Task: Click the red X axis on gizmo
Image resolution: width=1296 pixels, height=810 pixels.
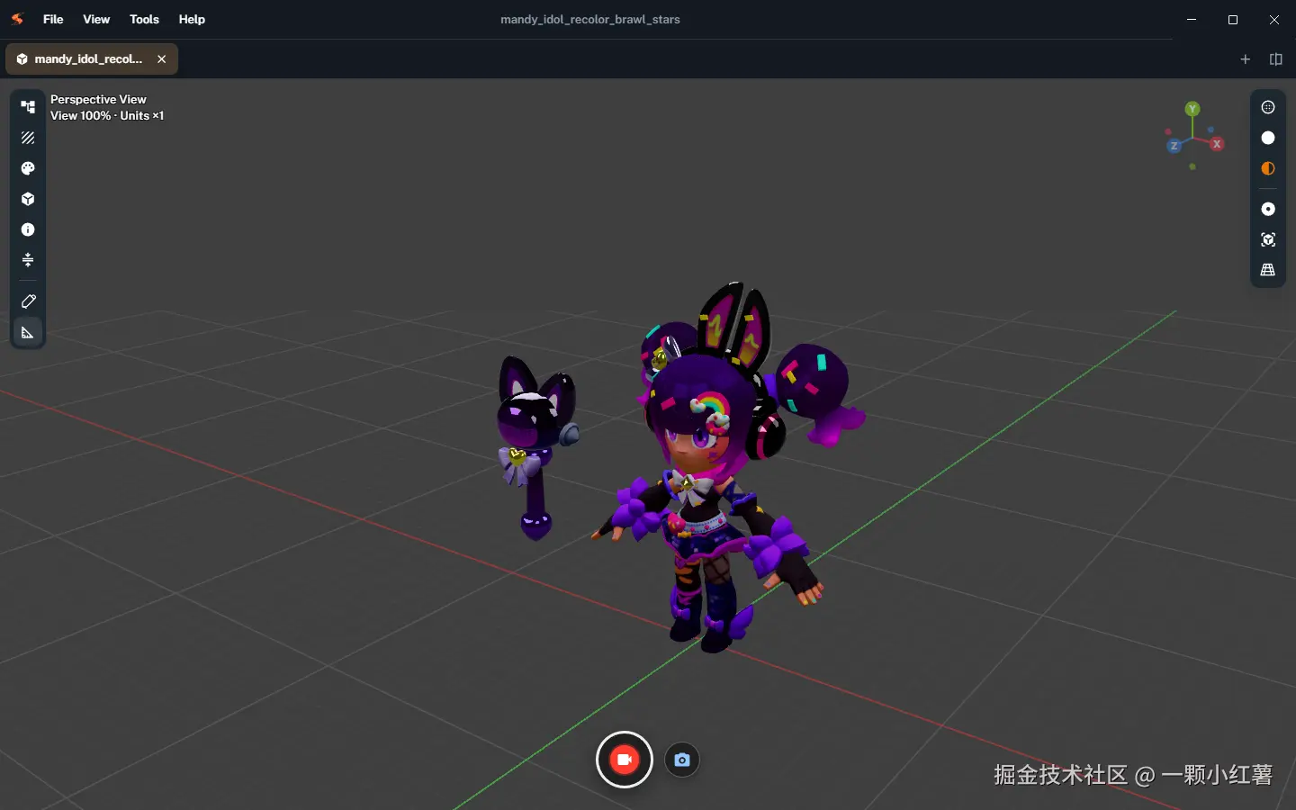Action: [x=1217, y=144]
